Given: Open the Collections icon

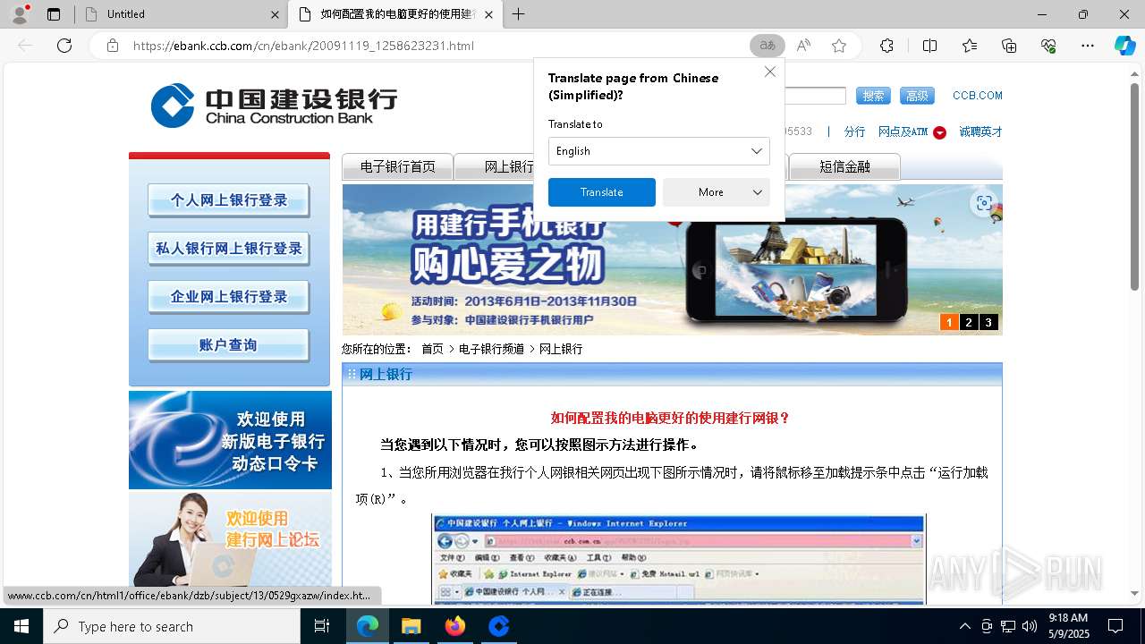Looking at the screenshot, I should tap(1009, 46).
